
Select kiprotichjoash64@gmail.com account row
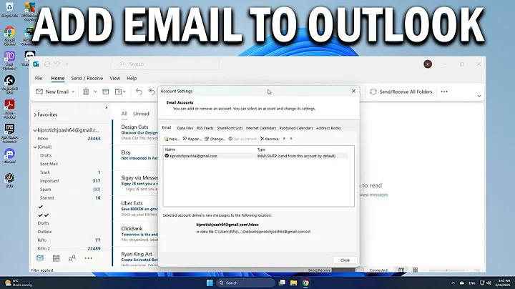tap(256, 156)
